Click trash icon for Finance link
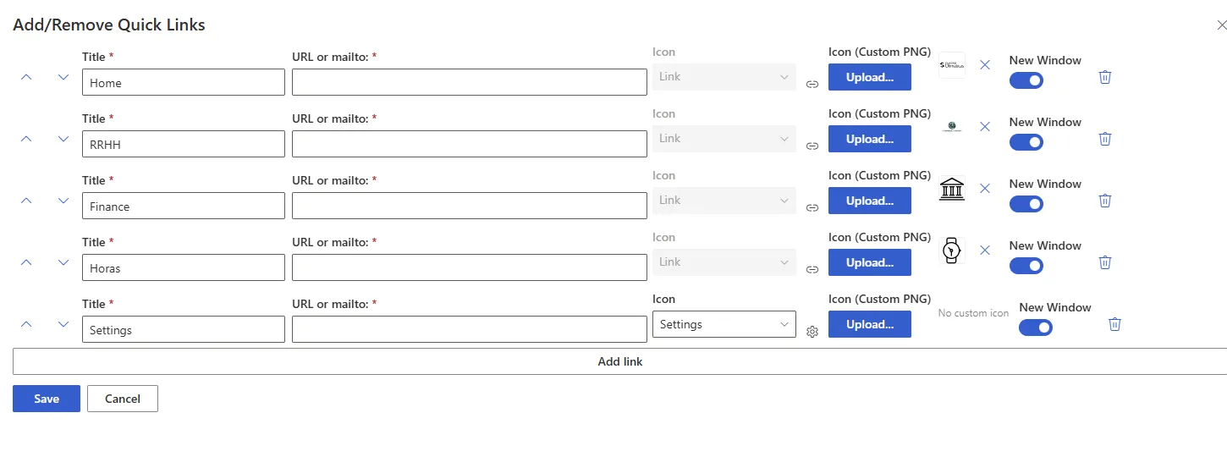Screen dimensions: 1227x457 coord(1104,201)
